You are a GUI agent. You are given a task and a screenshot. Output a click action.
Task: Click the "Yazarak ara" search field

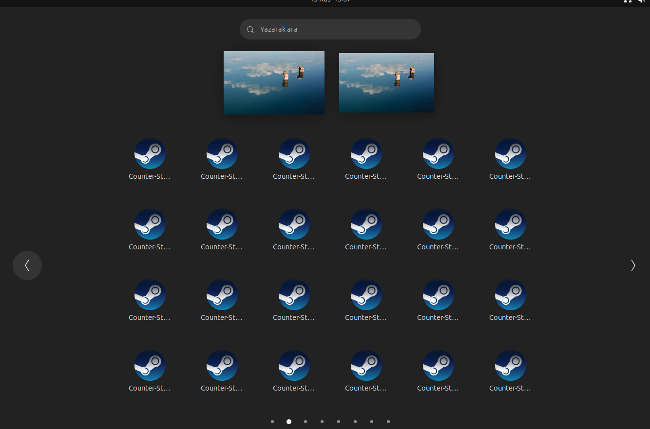tap(330, 29)
